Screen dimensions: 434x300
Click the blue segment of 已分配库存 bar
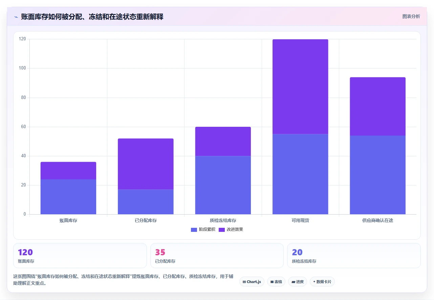[146, 202]
